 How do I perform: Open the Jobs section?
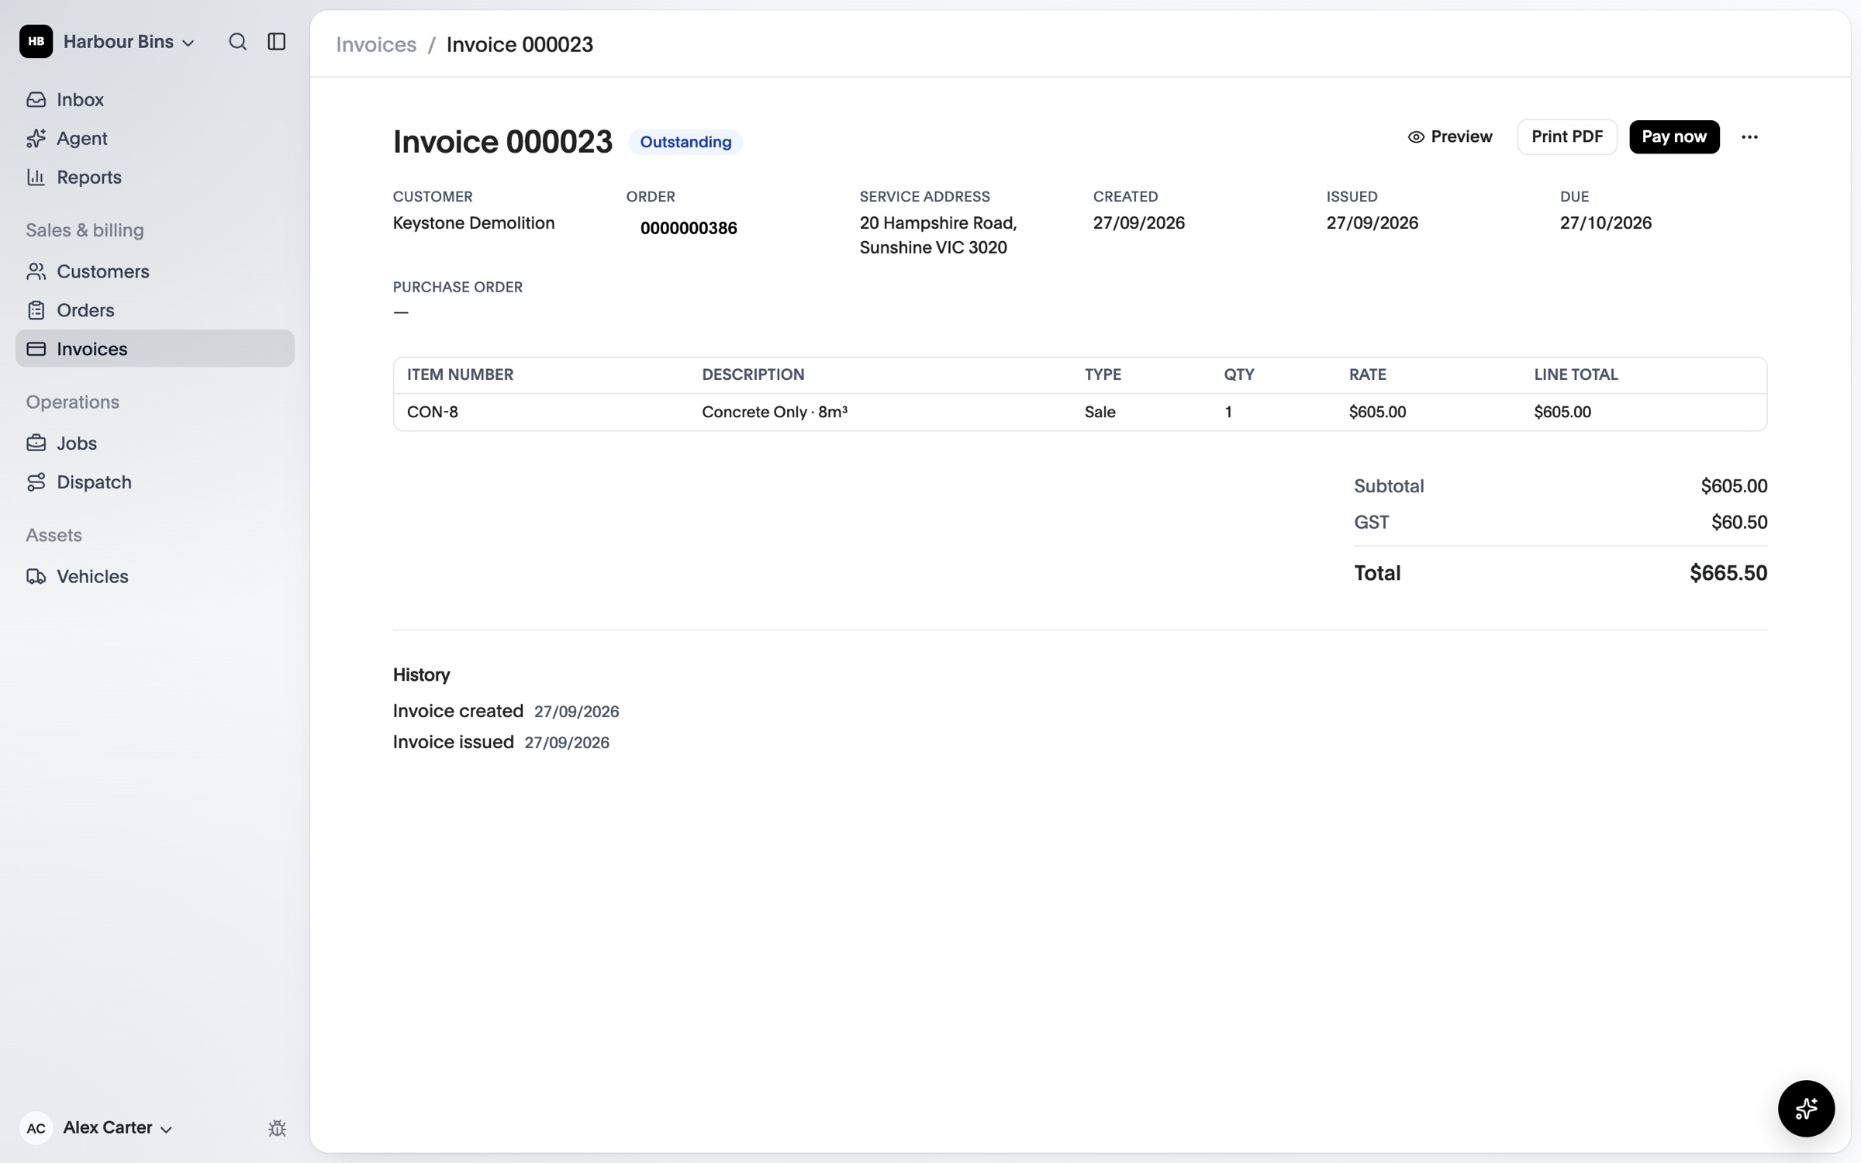click(x=155, y=443)
